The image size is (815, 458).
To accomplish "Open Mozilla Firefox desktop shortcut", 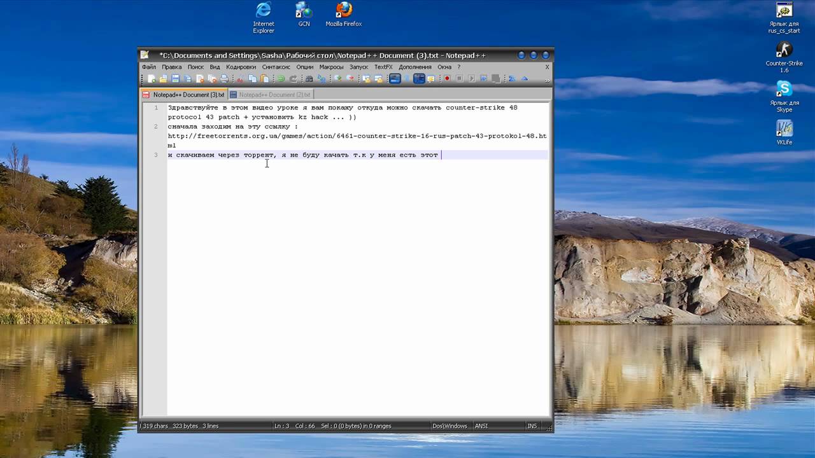I will 344,14.
